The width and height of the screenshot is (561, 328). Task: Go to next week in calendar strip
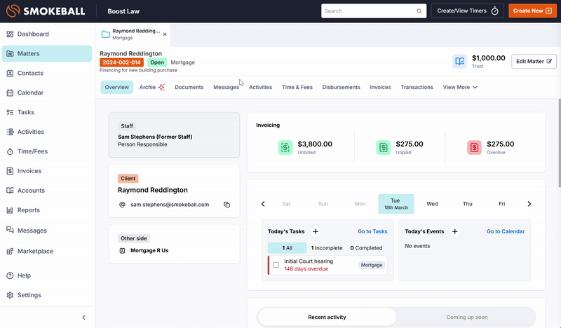coord(529,204)
